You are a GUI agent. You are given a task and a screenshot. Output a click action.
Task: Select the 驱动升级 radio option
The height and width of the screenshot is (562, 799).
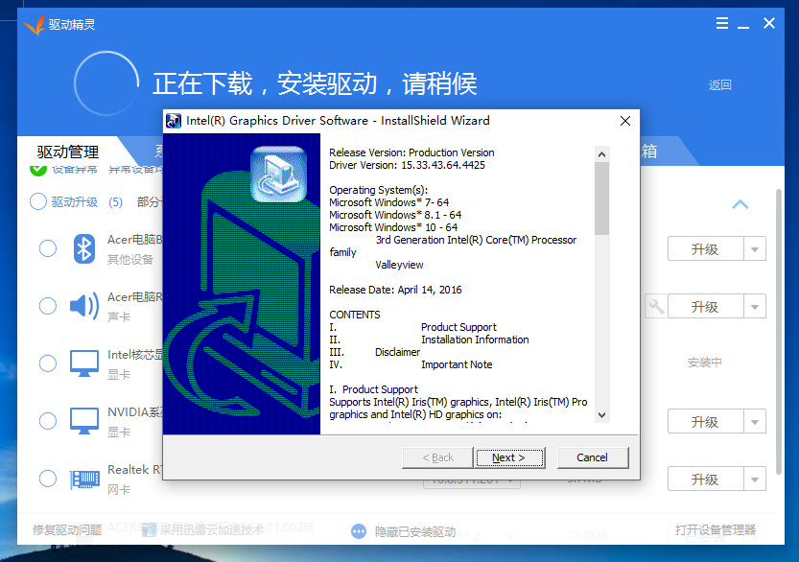tap(38, 202)
